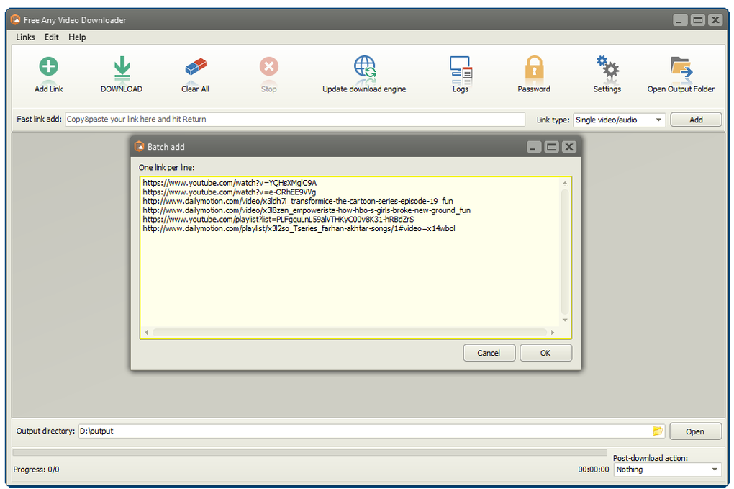Click the download progress bar

click(x=309, y=452)
